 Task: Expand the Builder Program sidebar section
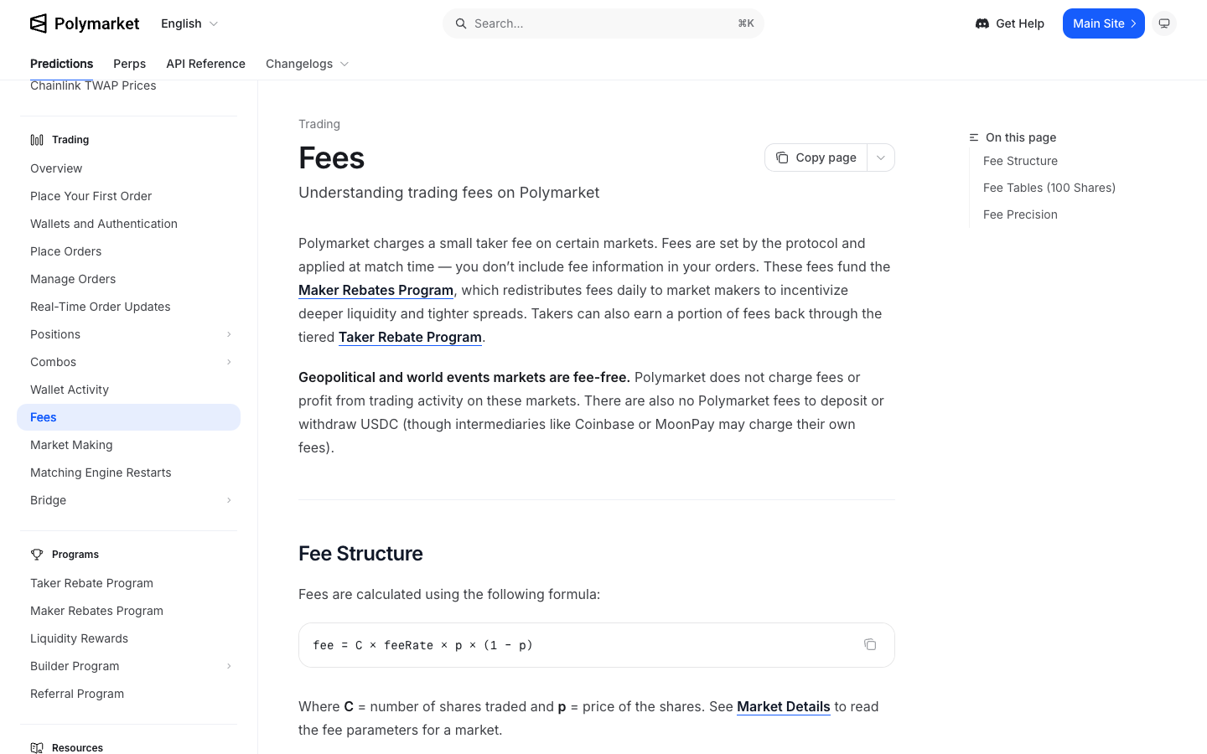(229, 666)
